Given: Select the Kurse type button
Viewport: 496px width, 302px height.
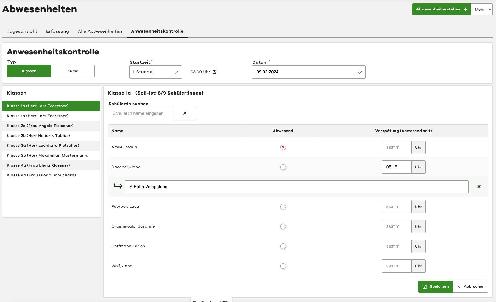Looking at the screenshot, I should [x=73, y=71].
